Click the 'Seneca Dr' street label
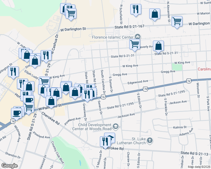Image resolution: width=211 pixels, height=169 pixels. (100, 108)
